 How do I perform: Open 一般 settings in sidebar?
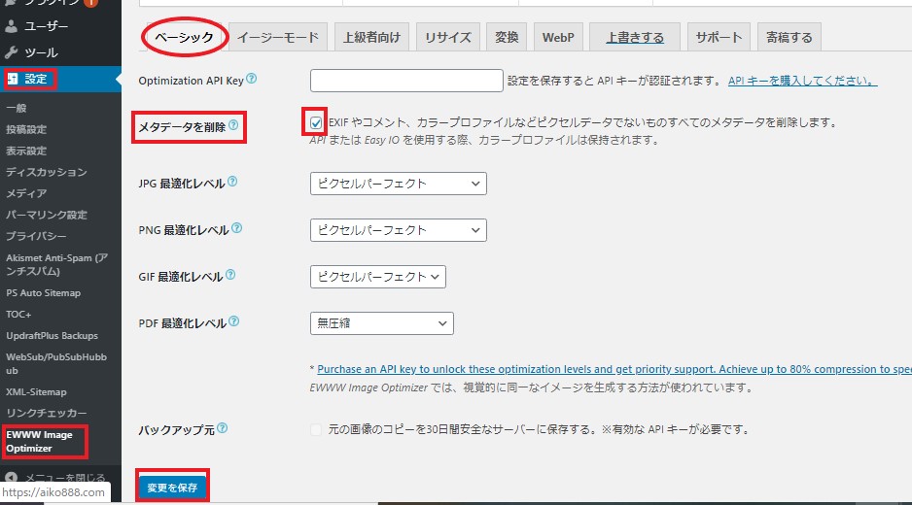click(x=17, y=108)
